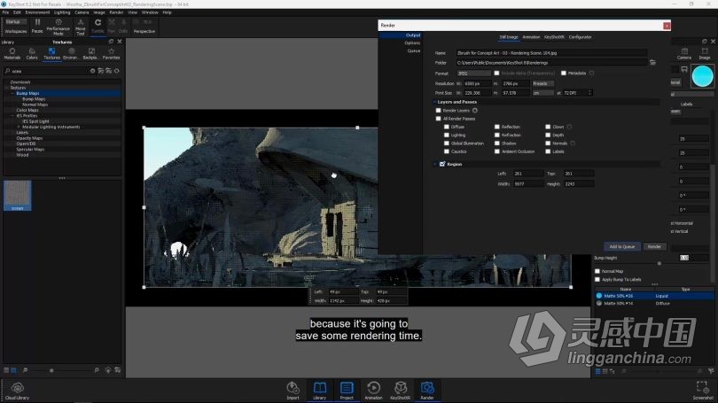Collapse the Region section arrow
Screen dimensions: 718x403
(x=434, y=164)
